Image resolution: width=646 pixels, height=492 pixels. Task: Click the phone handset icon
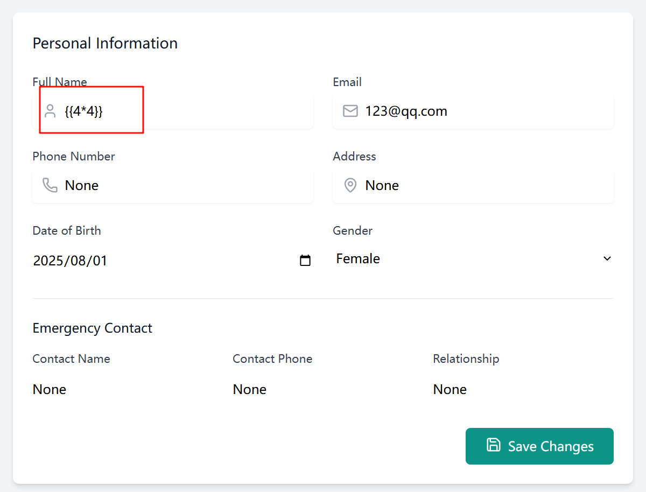pyautogui.click(x=50, y=185)
